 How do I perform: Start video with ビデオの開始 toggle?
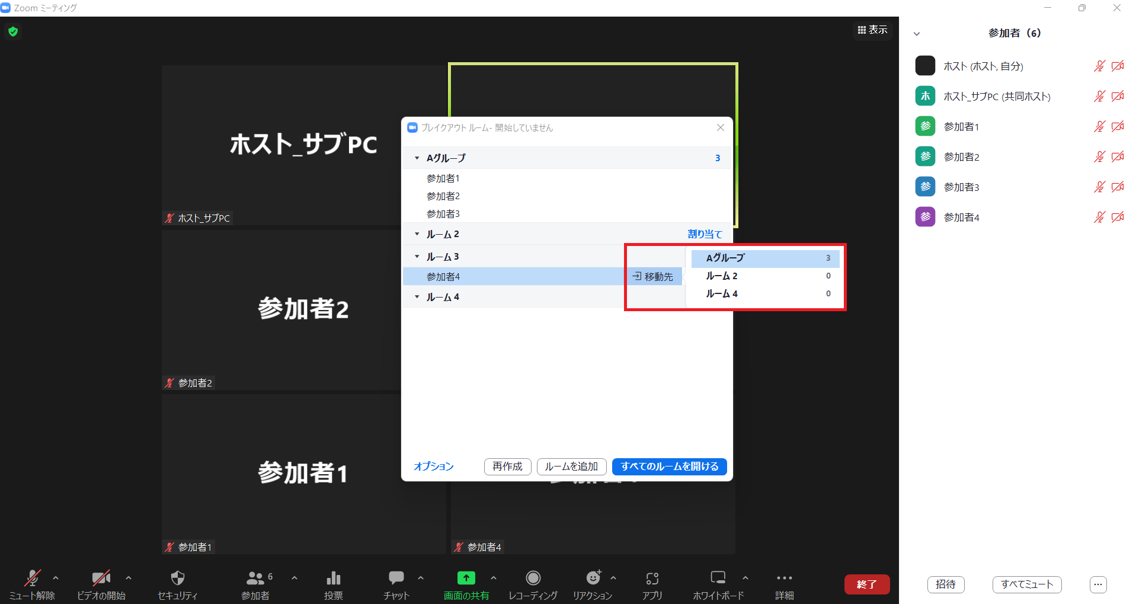[101, 579]
